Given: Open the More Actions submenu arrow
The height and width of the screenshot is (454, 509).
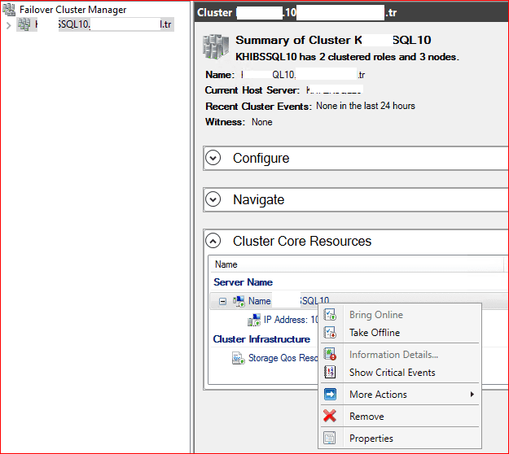Looking at the screenshot, I should (472, 395).
